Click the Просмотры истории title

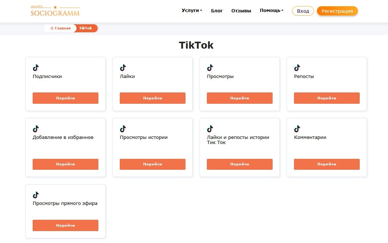pyautogui.click(x=143, y=137)
